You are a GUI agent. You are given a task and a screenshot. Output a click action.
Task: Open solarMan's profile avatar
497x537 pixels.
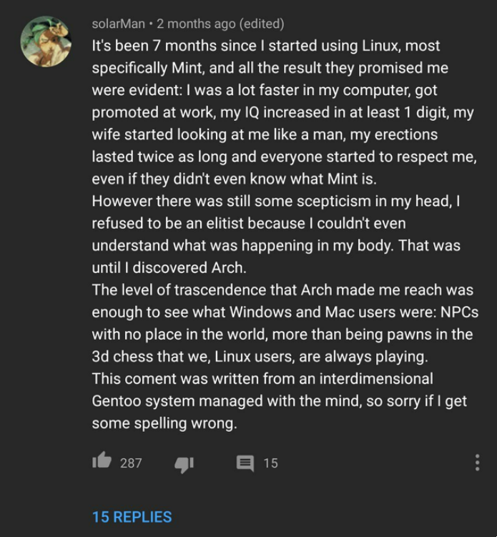coord(46,41)
